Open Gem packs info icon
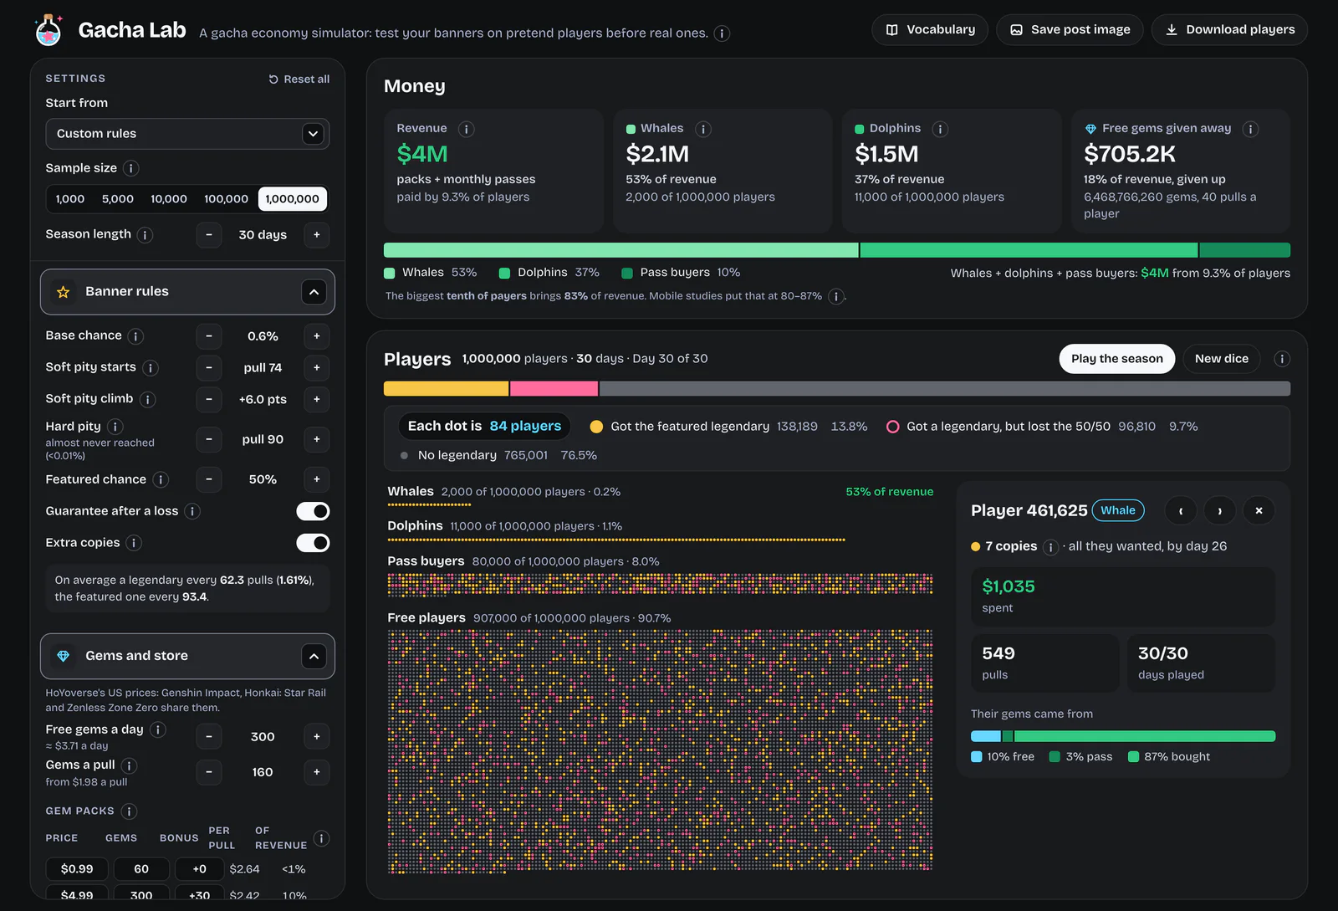1338x911 pixels. 129,811
